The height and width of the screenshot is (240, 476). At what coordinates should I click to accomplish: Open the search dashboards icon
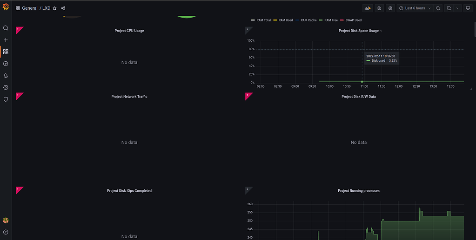click(6, 28)
